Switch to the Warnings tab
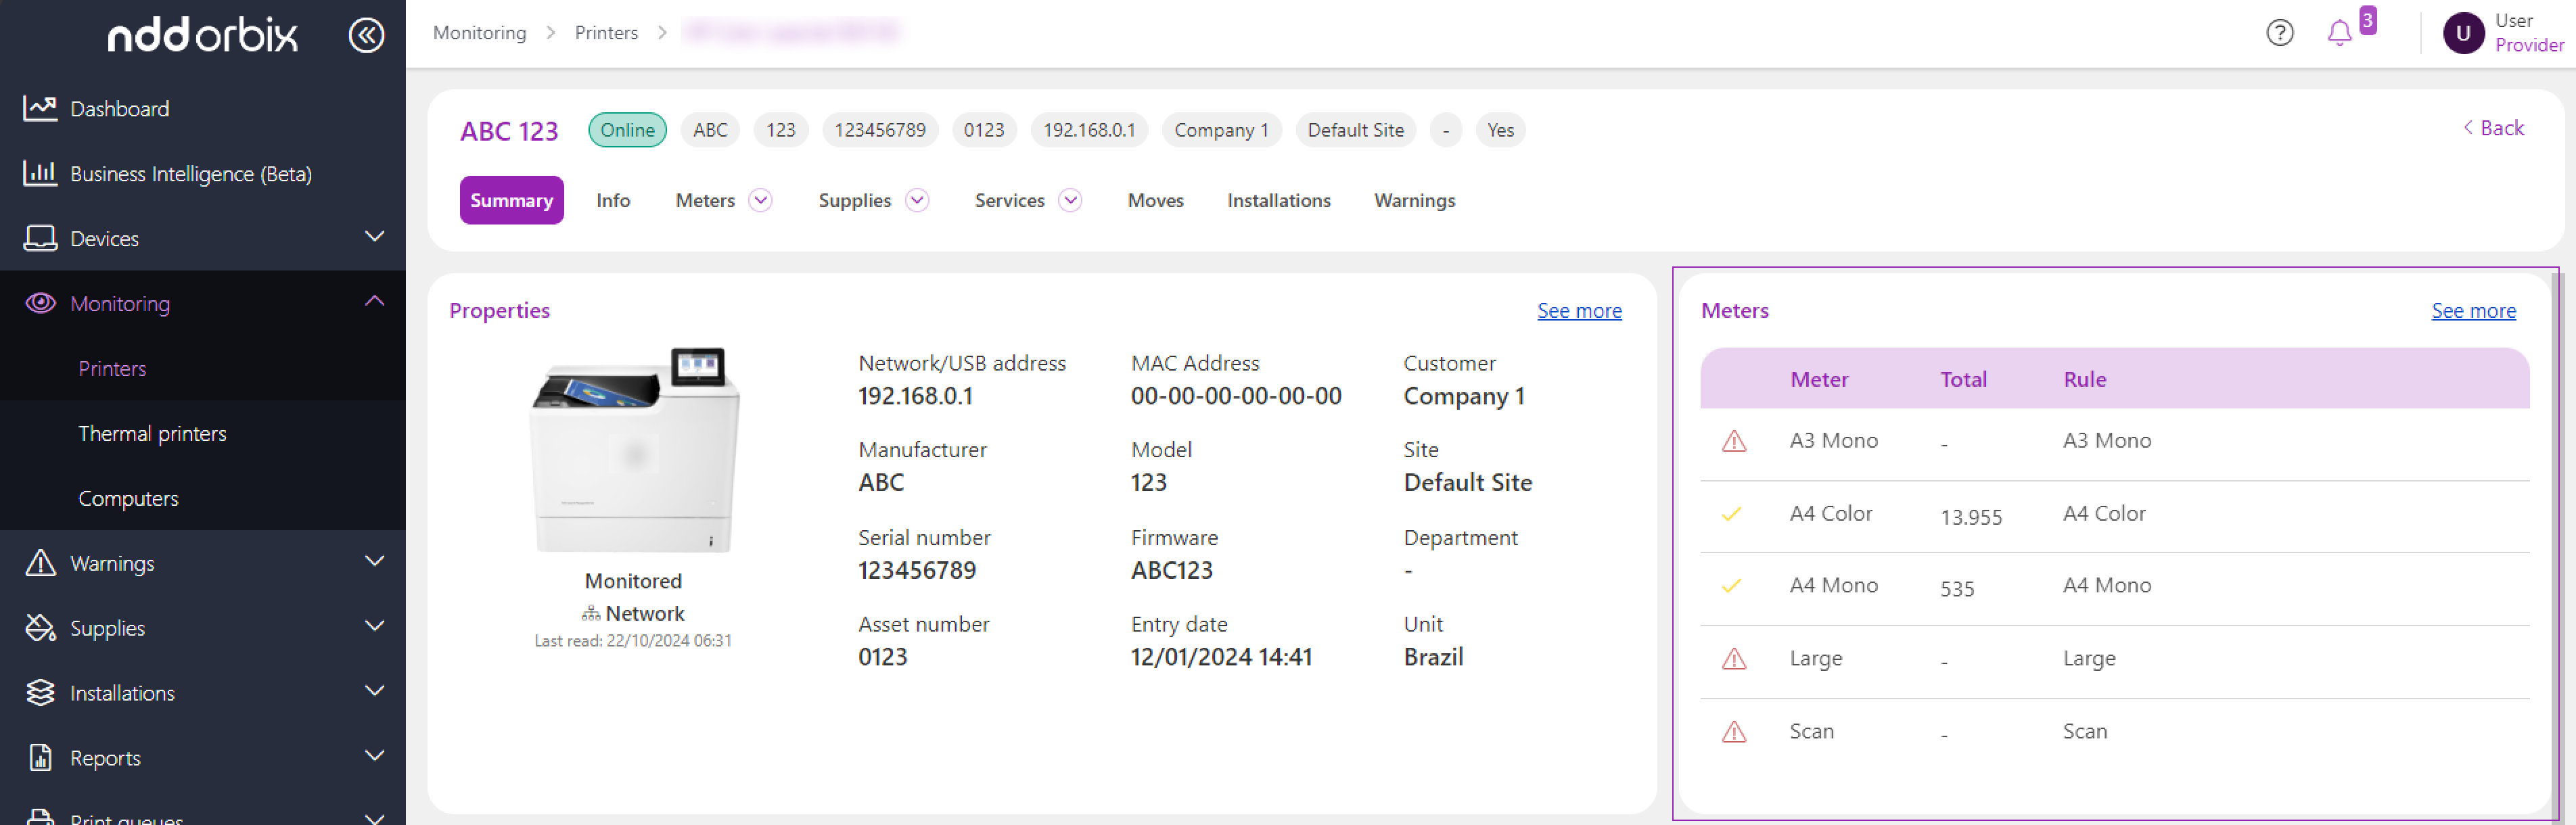Viewport: 2576px width, 825px height. [x=1414, y=200]
